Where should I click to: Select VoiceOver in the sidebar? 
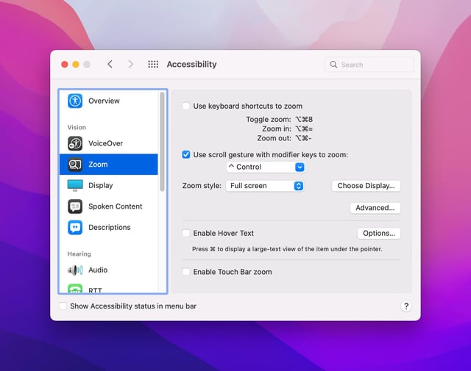109,143
